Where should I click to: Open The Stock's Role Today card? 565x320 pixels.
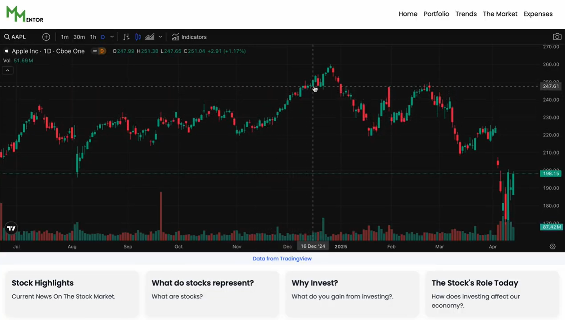[492, 294]
